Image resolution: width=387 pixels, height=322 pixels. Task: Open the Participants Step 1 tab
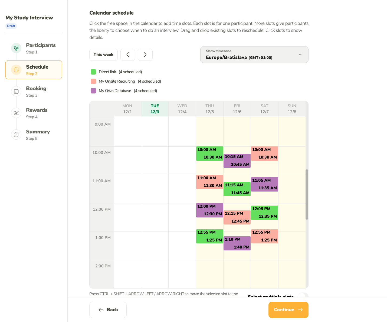(34, 48)
